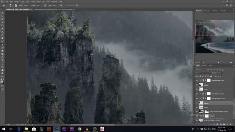Open the layer Opacity dropdown in the Layers panel
Image resolution: width=235 pixels, height=132 pixels.
[223, 73]
